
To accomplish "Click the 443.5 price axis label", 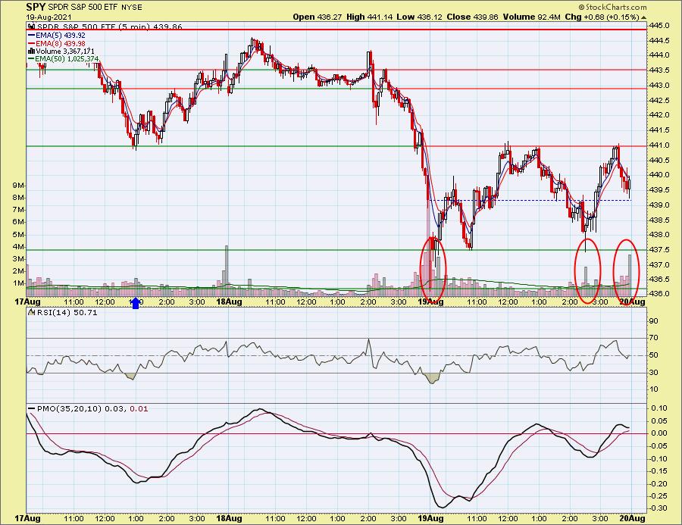I will (x=659, y=70).
